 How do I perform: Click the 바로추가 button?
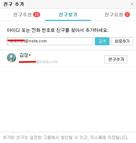click(122, 41)
